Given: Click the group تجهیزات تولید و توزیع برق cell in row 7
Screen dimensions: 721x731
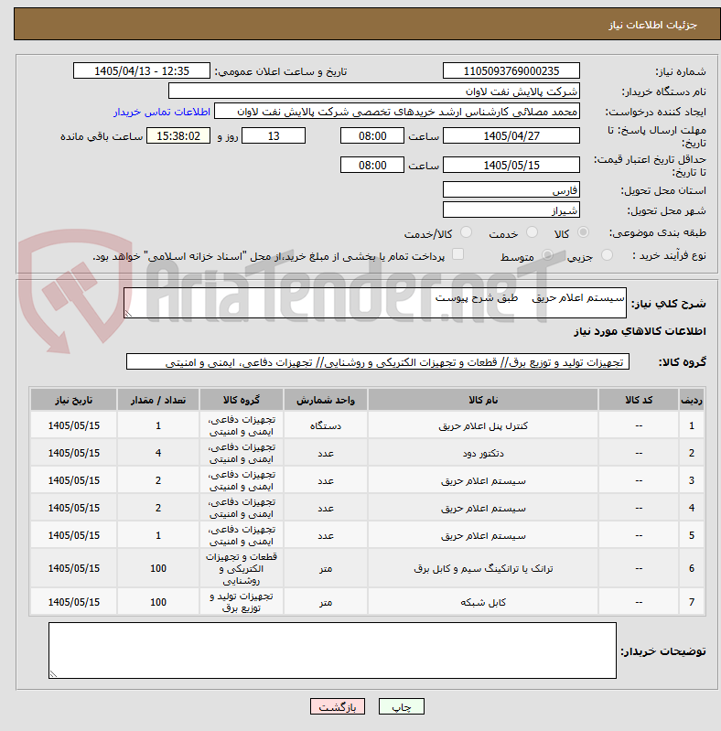Looking at the screenshot, I should 242,602.
